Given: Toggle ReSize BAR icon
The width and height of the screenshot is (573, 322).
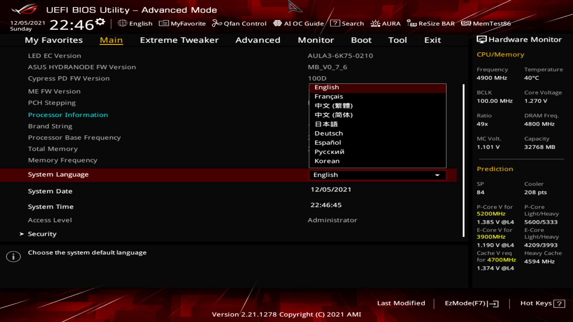Looking at the screenshot, I should tap(412, 23).
